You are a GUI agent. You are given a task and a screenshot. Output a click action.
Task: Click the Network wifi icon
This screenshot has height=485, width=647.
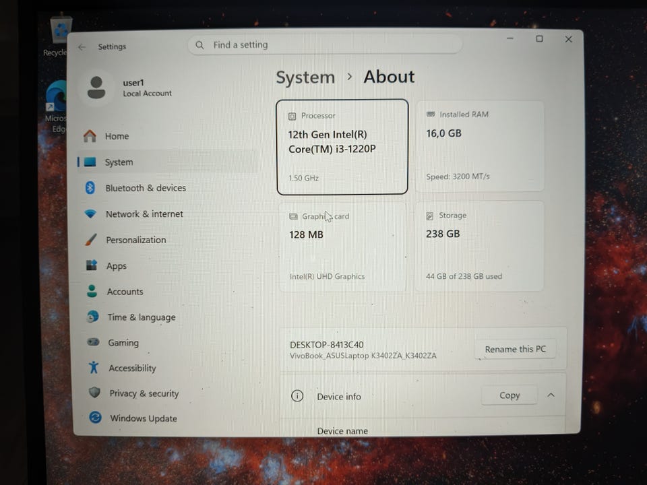90,214
